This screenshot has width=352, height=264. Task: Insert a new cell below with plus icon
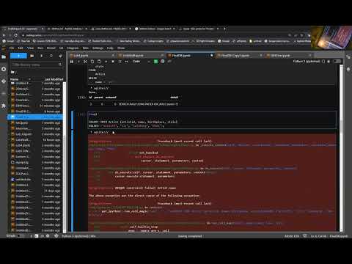coord(78,62)
